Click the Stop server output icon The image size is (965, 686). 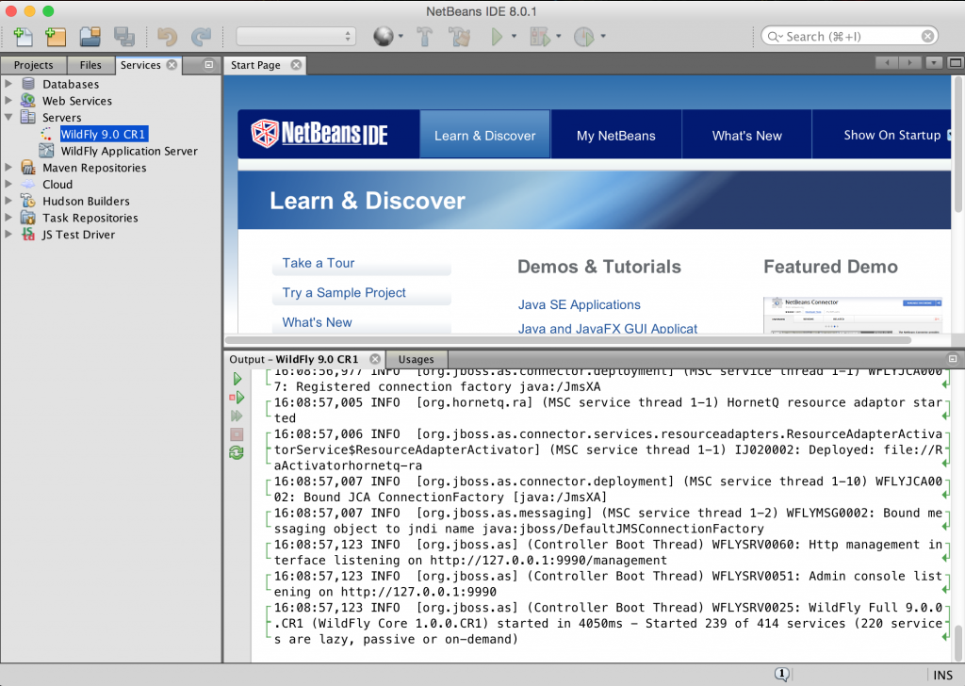pos(237,434)
